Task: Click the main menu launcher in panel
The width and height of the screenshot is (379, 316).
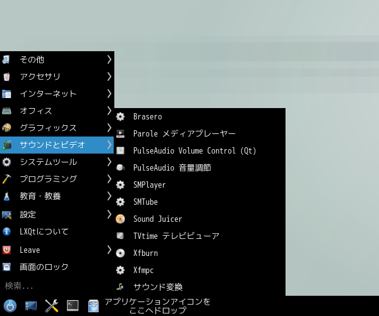Action: click(x=10, y=306)
